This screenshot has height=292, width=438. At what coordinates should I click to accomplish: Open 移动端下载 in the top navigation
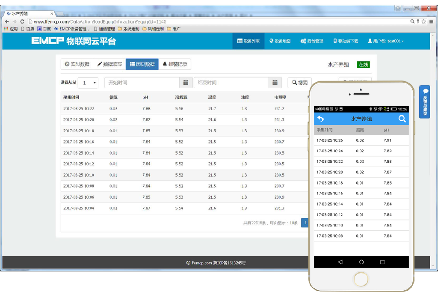point(346,41)
